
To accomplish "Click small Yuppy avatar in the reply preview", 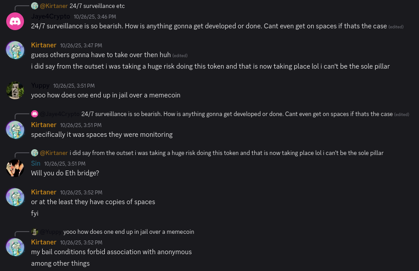I will pyautogui.click(x=35, y=232).
